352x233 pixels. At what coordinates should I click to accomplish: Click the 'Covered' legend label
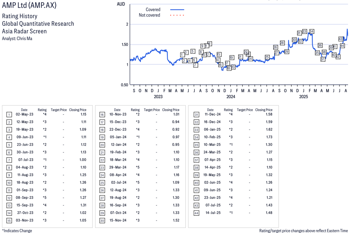(153, 10)
